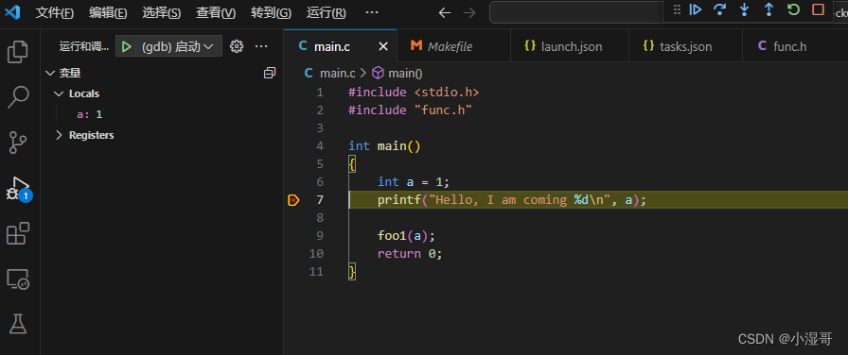This screenshot has height=355, width=848.
Task: Open the Testing flask view
Action: (18, 324)
